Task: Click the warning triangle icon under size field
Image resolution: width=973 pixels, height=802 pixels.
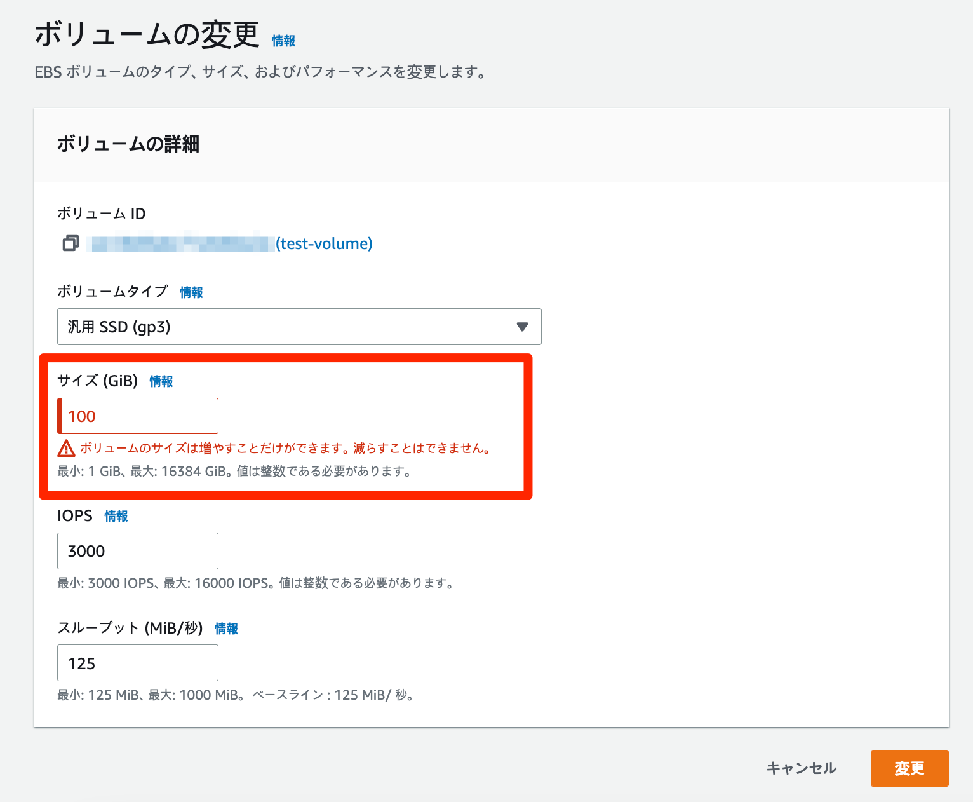Action: tap(67, 448)
